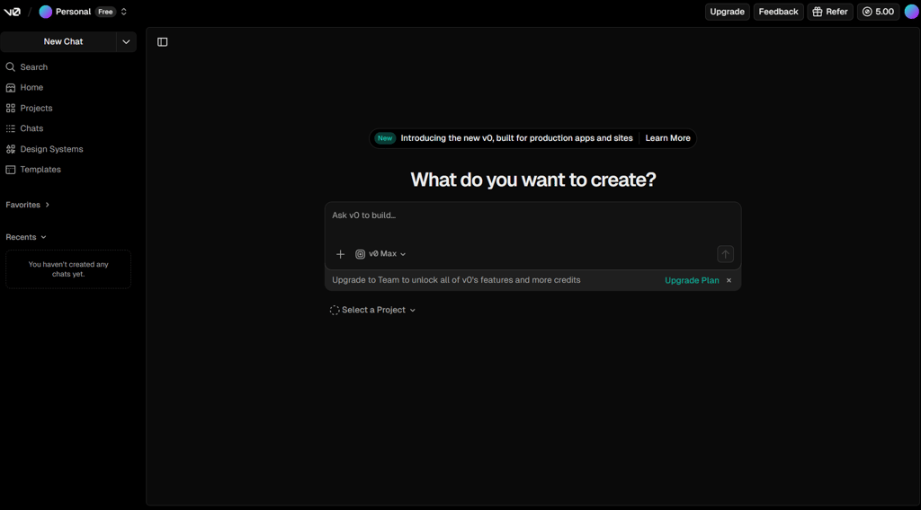Expand the Favorites section
This screenshot has height=510, width=921.
pos(28,205)
